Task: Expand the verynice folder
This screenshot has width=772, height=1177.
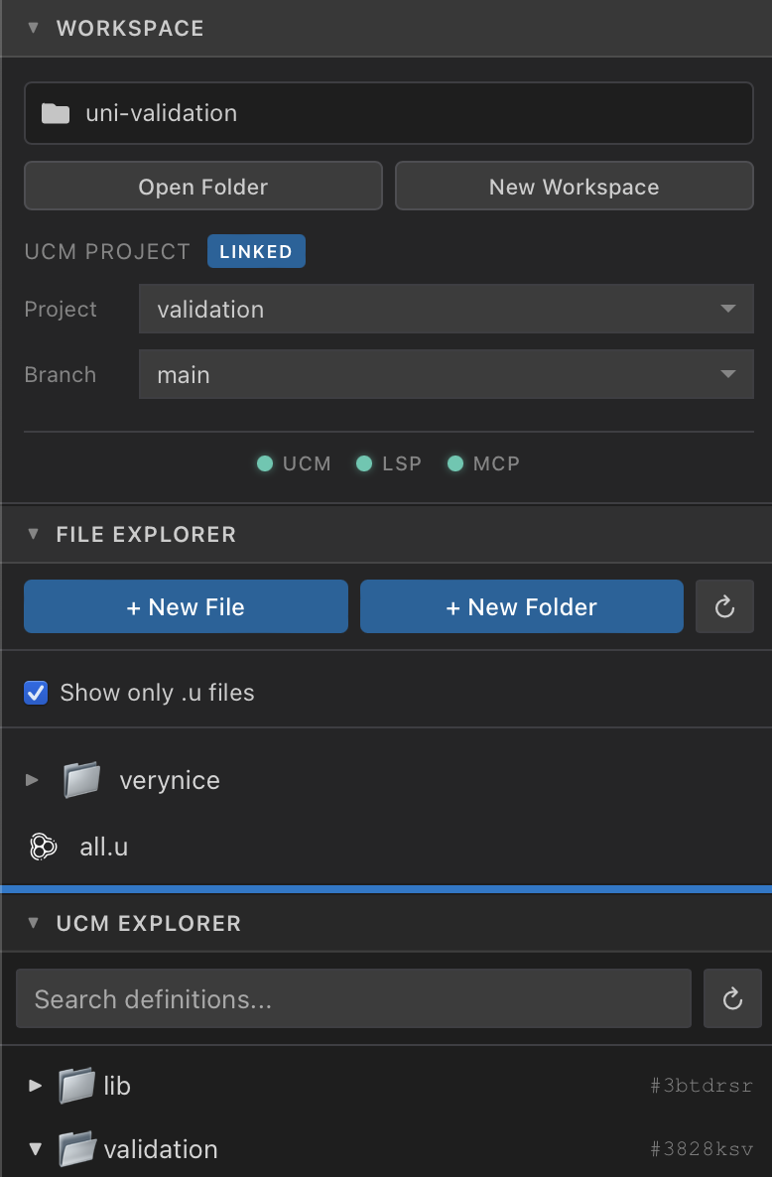Action: (33, 780)
